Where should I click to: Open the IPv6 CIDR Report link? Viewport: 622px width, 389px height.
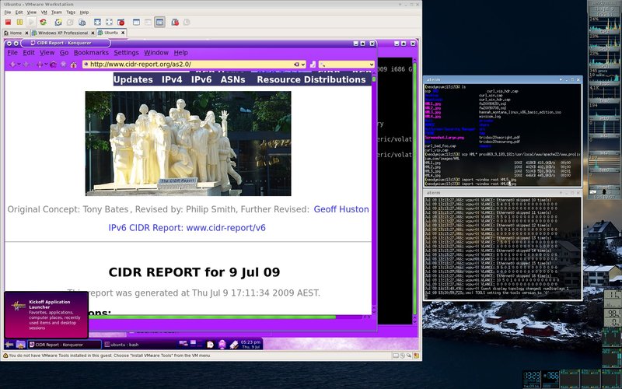(x=187, y=228)
